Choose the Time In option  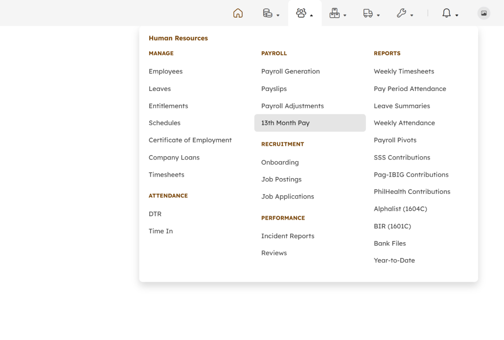(160, 231)
